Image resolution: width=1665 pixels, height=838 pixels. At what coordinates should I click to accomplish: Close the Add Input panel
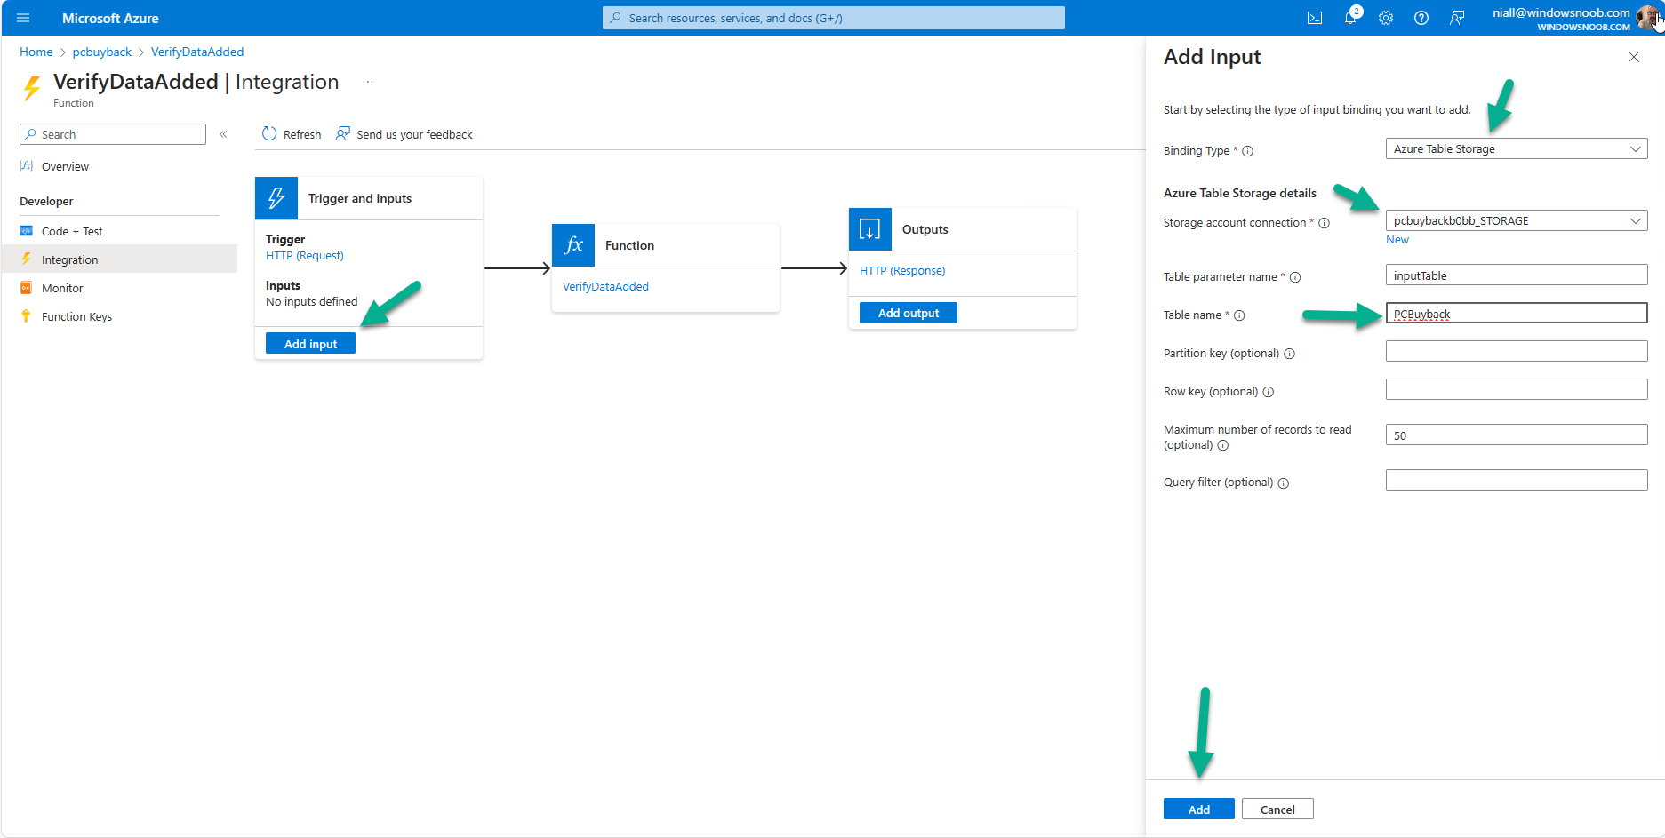1634,57
